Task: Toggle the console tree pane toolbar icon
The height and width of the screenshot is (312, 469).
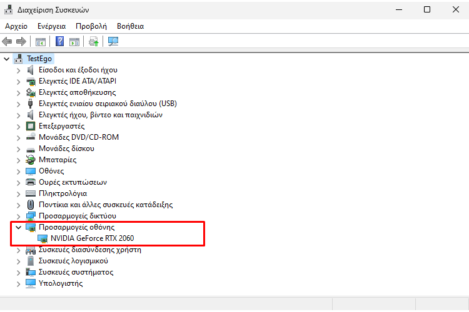Action: 41,42
